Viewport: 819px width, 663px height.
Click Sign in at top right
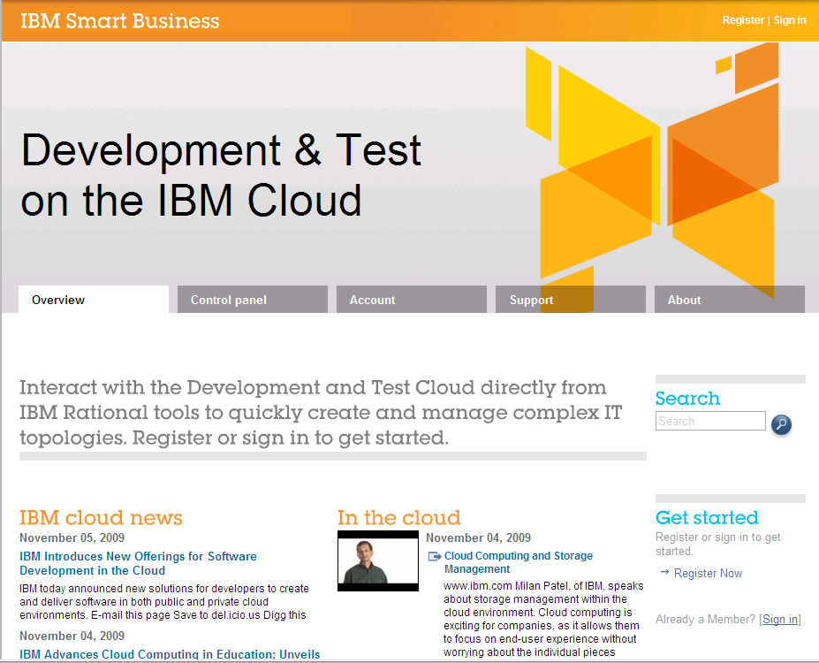click(790, 19)
